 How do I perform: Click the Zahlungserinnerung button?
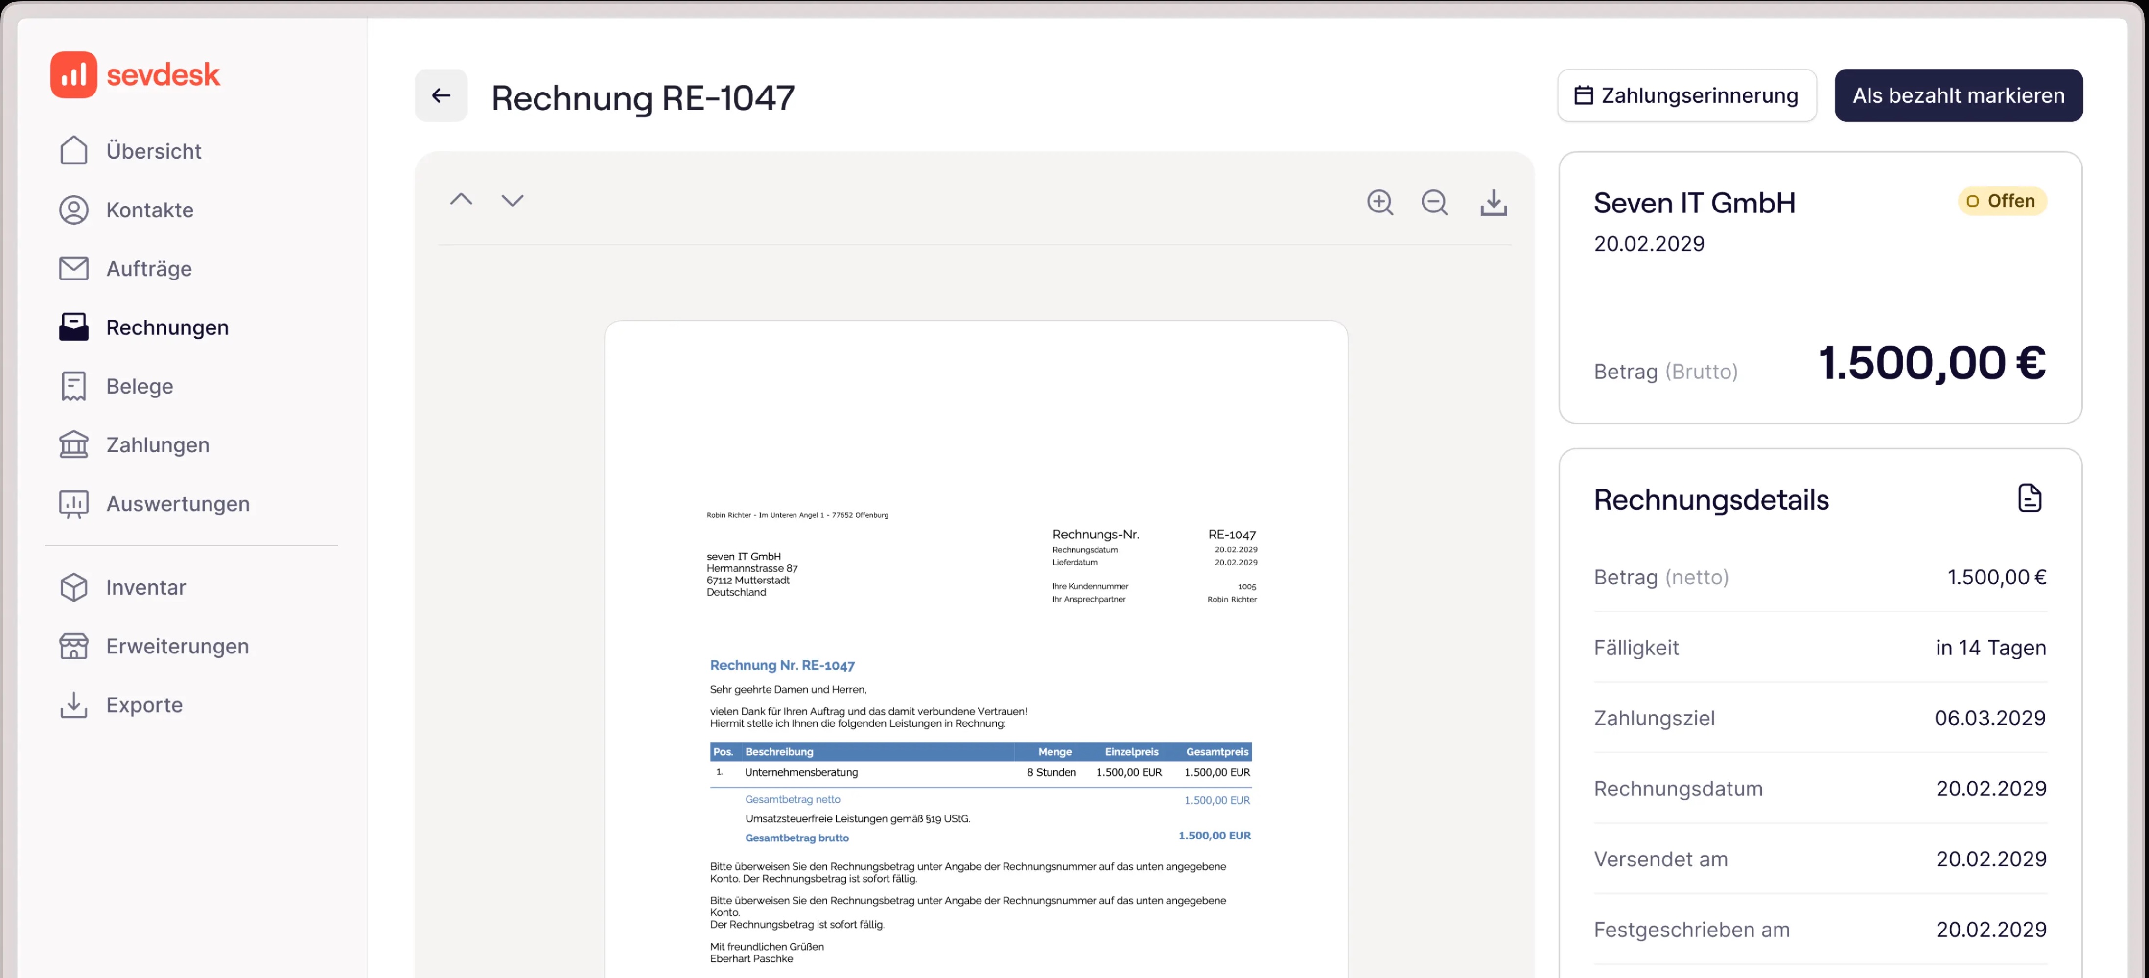(x=1686, y=96)
